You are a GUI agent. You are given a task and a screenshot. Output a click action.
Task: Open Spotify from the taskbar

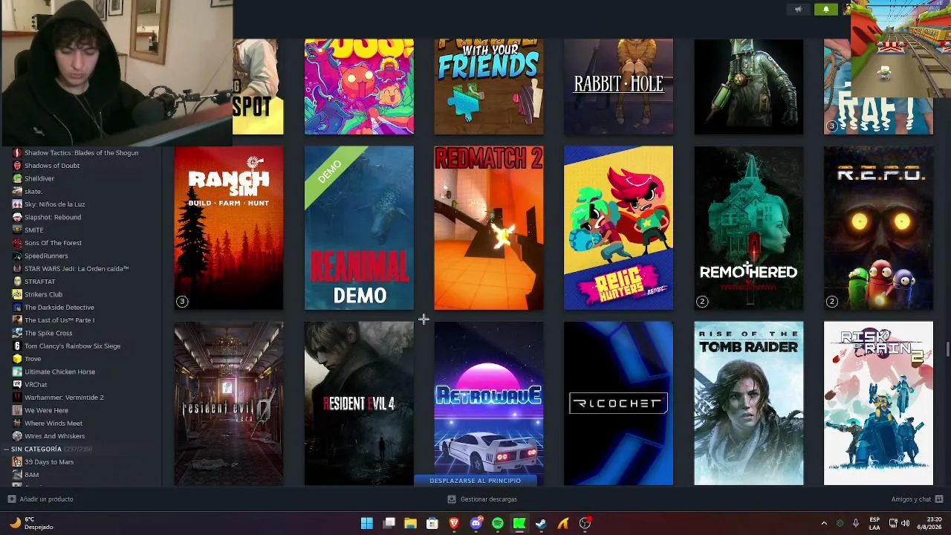498,523
